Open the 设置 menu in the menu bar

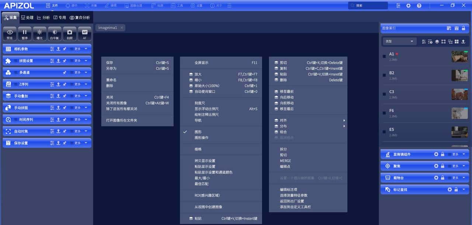[x=197, y=5]
